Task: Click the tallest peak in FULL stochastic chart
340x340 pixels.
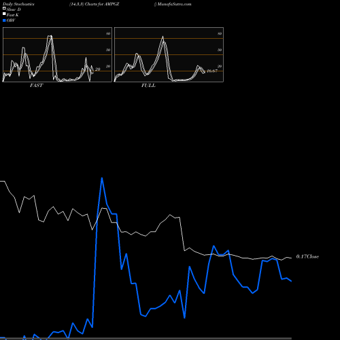Action: [x=163, y=37]
